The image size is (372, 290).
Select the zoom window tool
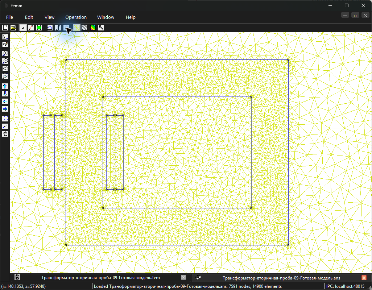[x=5, y=76]
